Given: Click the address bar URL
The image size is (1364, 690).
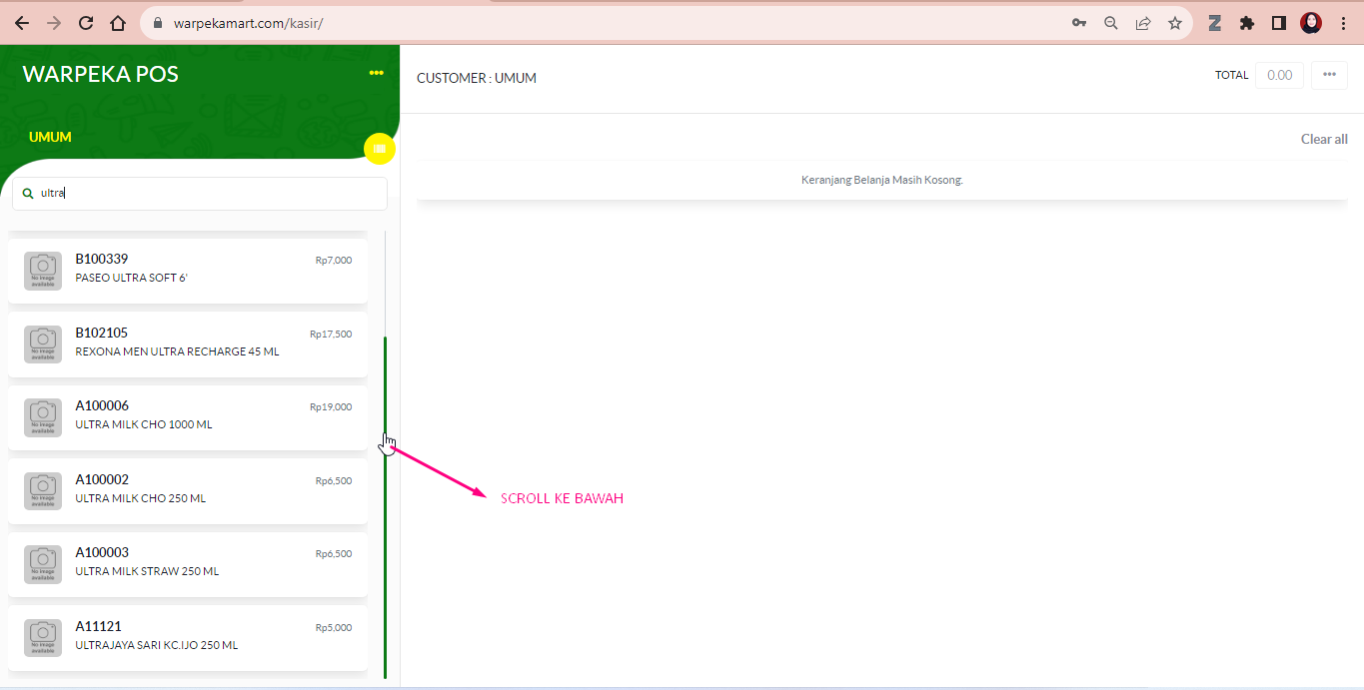Looking at the screenshot, I should coord(248,23).
